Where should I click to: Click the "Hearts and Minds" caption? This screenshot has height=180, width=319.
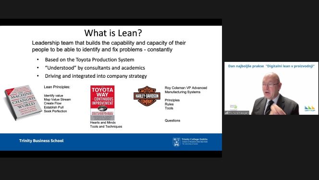pyautogui.click(x=103, y=122)
